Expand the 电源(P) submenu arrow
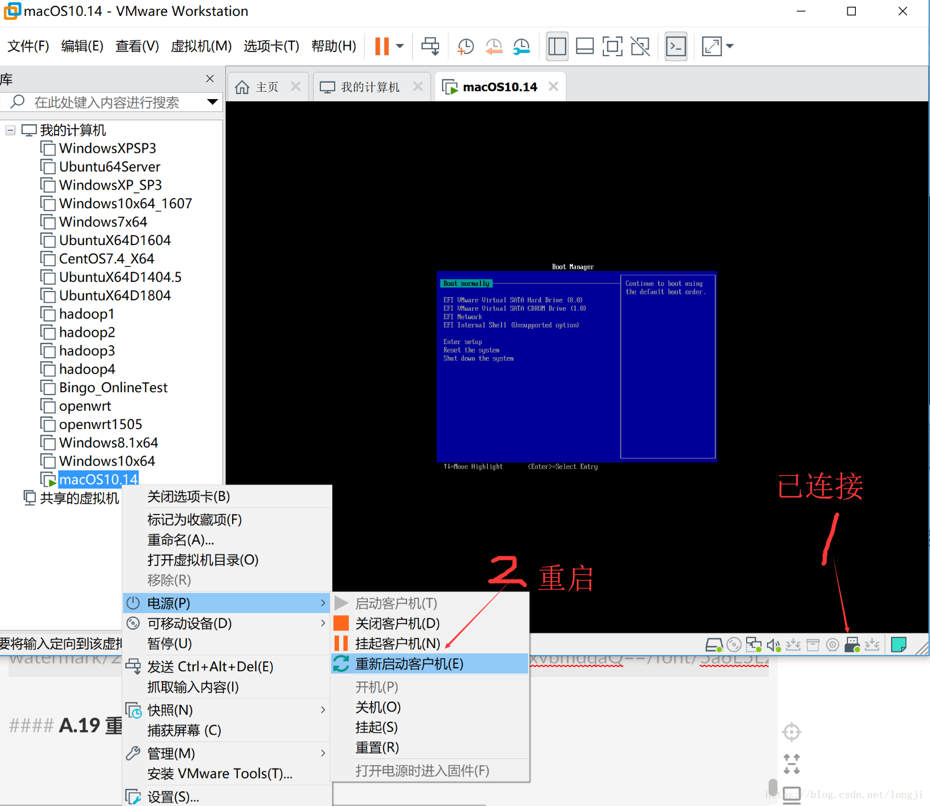Screen dimensions: 930x806 pos(323,603)
